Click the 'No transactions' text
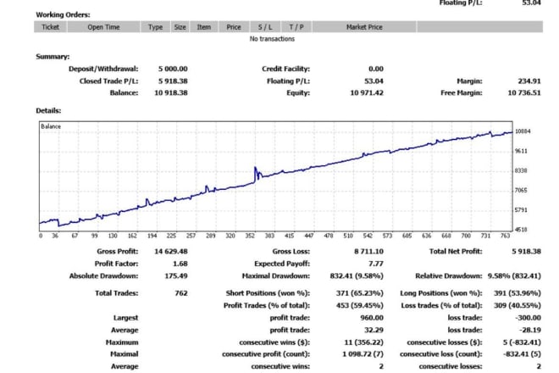Image resolution: width=559 pixels, height=373 pixels. pos(272,39)
